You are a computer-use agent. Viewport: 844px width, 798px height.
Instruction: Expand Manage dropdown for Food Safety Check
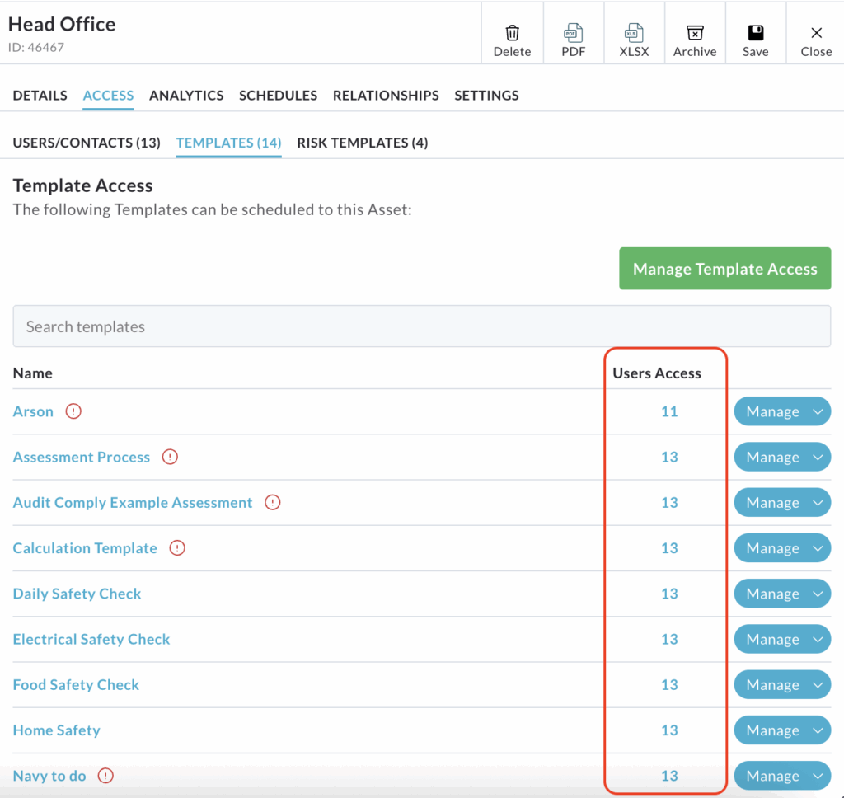click(x=817, y=685)
